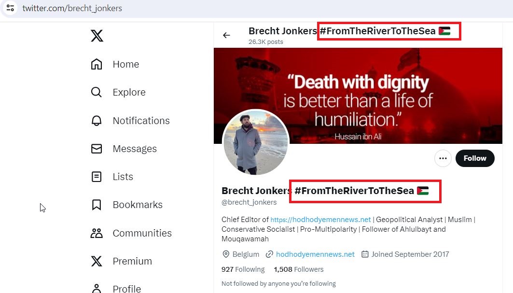The image size is (513, 293).
Task: Click the Lists icon
Action: [x=97, y=177]
